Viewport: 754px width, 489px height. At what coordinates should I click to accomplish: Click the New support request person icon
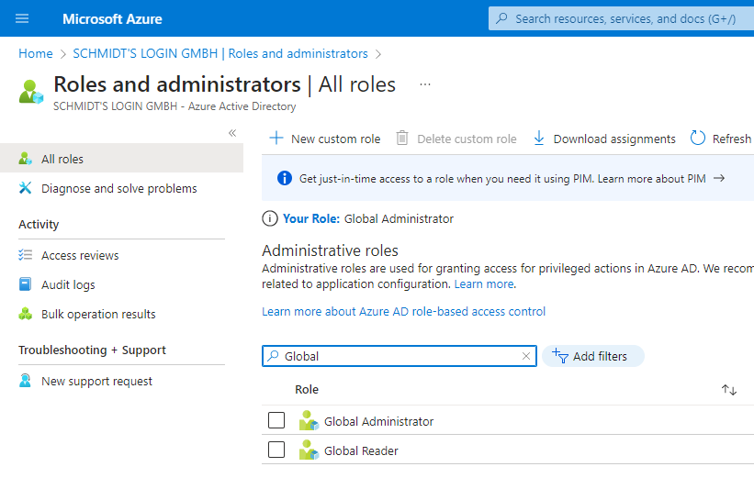[25, 381]
